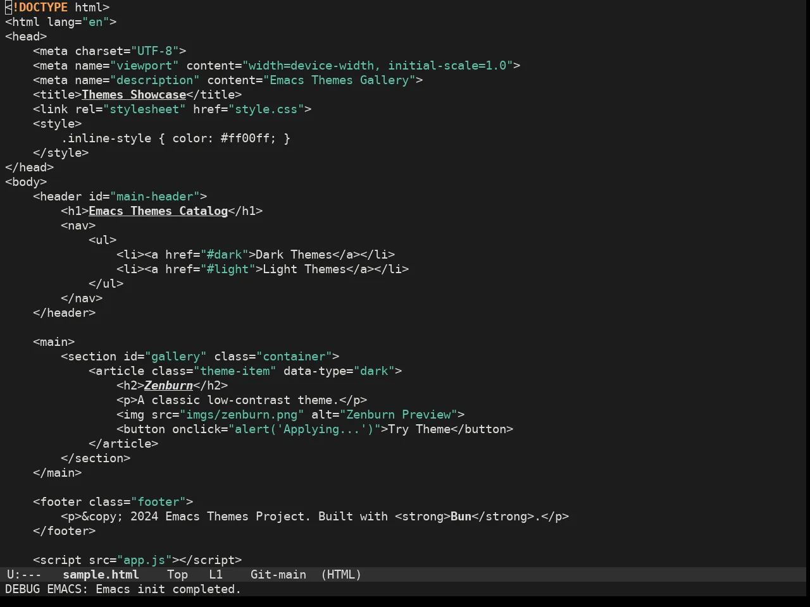Click the opening <style> tag
Screen dimensions: 810x607
[58, 124]
